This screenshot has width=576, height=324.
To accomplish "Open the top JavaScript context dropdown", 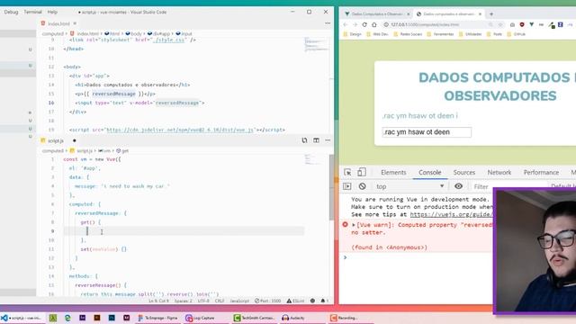I will (410, 186).
